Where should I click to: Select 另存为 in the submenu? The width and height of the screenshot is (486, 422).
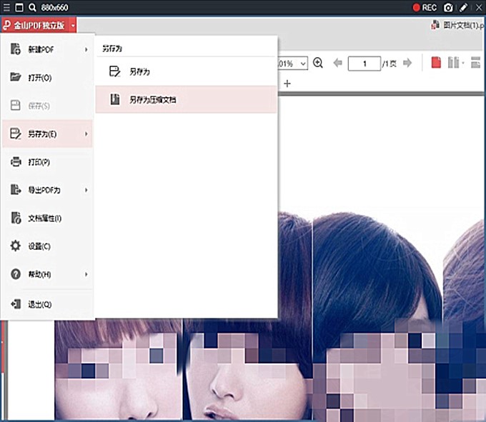pyautogui.click(x=139, y=71)
